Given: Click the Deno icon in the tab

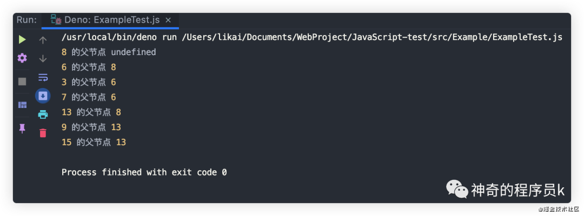Looking at the screenshot, I should [56, 19].
